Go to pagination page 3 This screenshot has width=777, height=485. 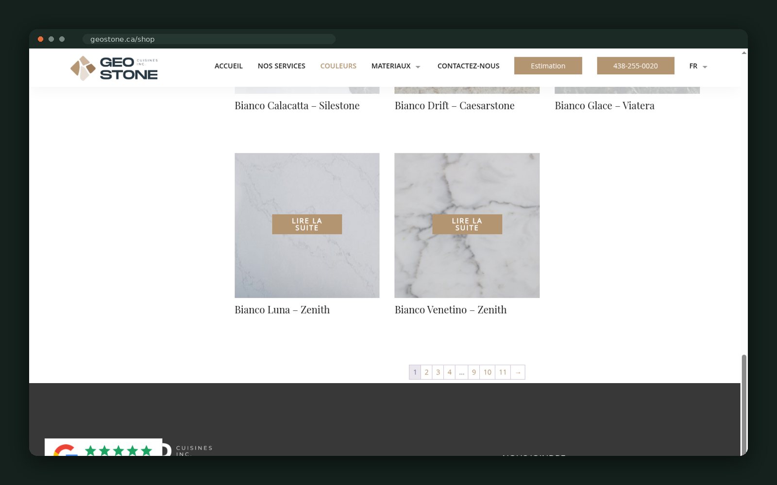click(x=438, y=372)
